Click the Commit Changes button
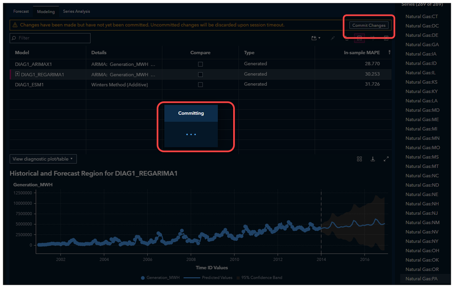The height and width of the screenshot is (288, 454). coord(369,25)
